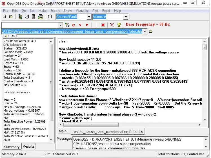Viewport: 211px width, 158px height.
Task: Open the Help menu
Action: (117, 11)
